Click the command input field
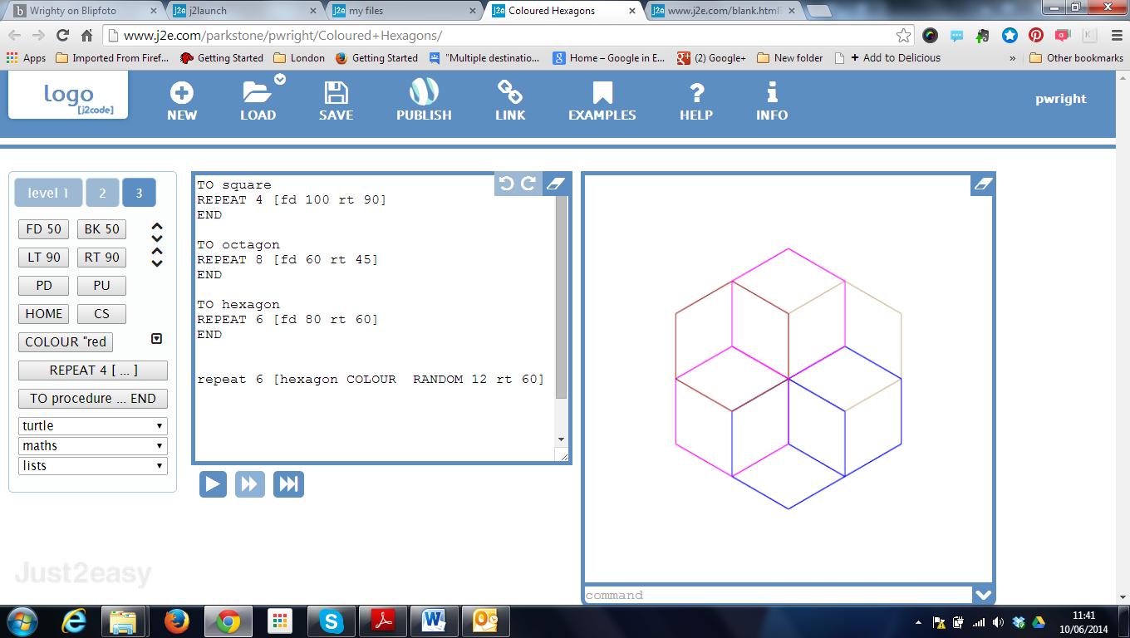The image size is (1130, 638). click(x=777, y=595)
